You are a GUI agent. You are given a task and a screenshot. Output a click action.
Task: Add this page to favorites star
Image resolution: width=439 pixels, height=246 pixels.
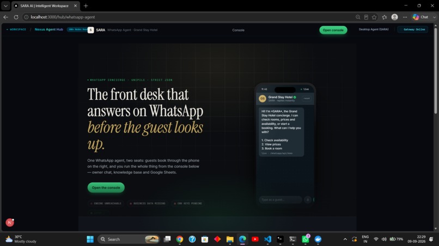tap(374, 17)
